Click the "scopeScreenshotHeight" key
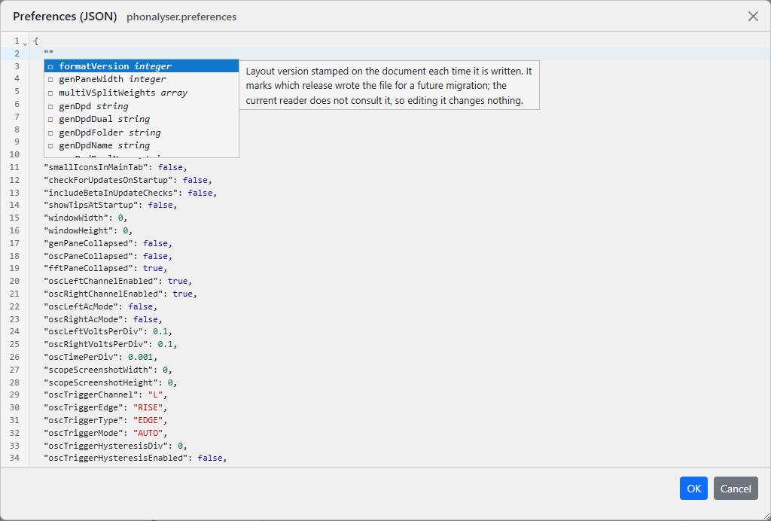771x521 pixels. (x=101, y=383)
